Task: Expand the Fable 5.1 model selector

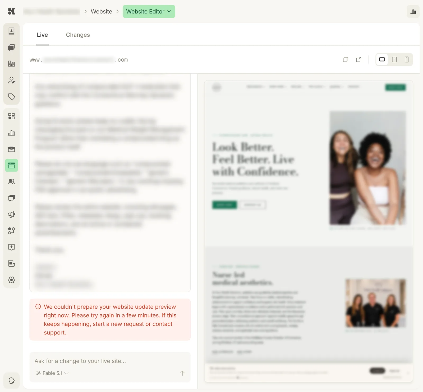Action: click(x=52, y=373)
